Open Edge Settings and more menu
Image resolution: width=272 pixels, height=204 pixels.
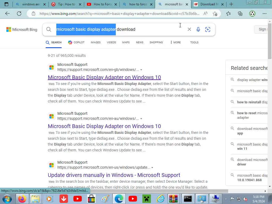(x=264, y=14)
